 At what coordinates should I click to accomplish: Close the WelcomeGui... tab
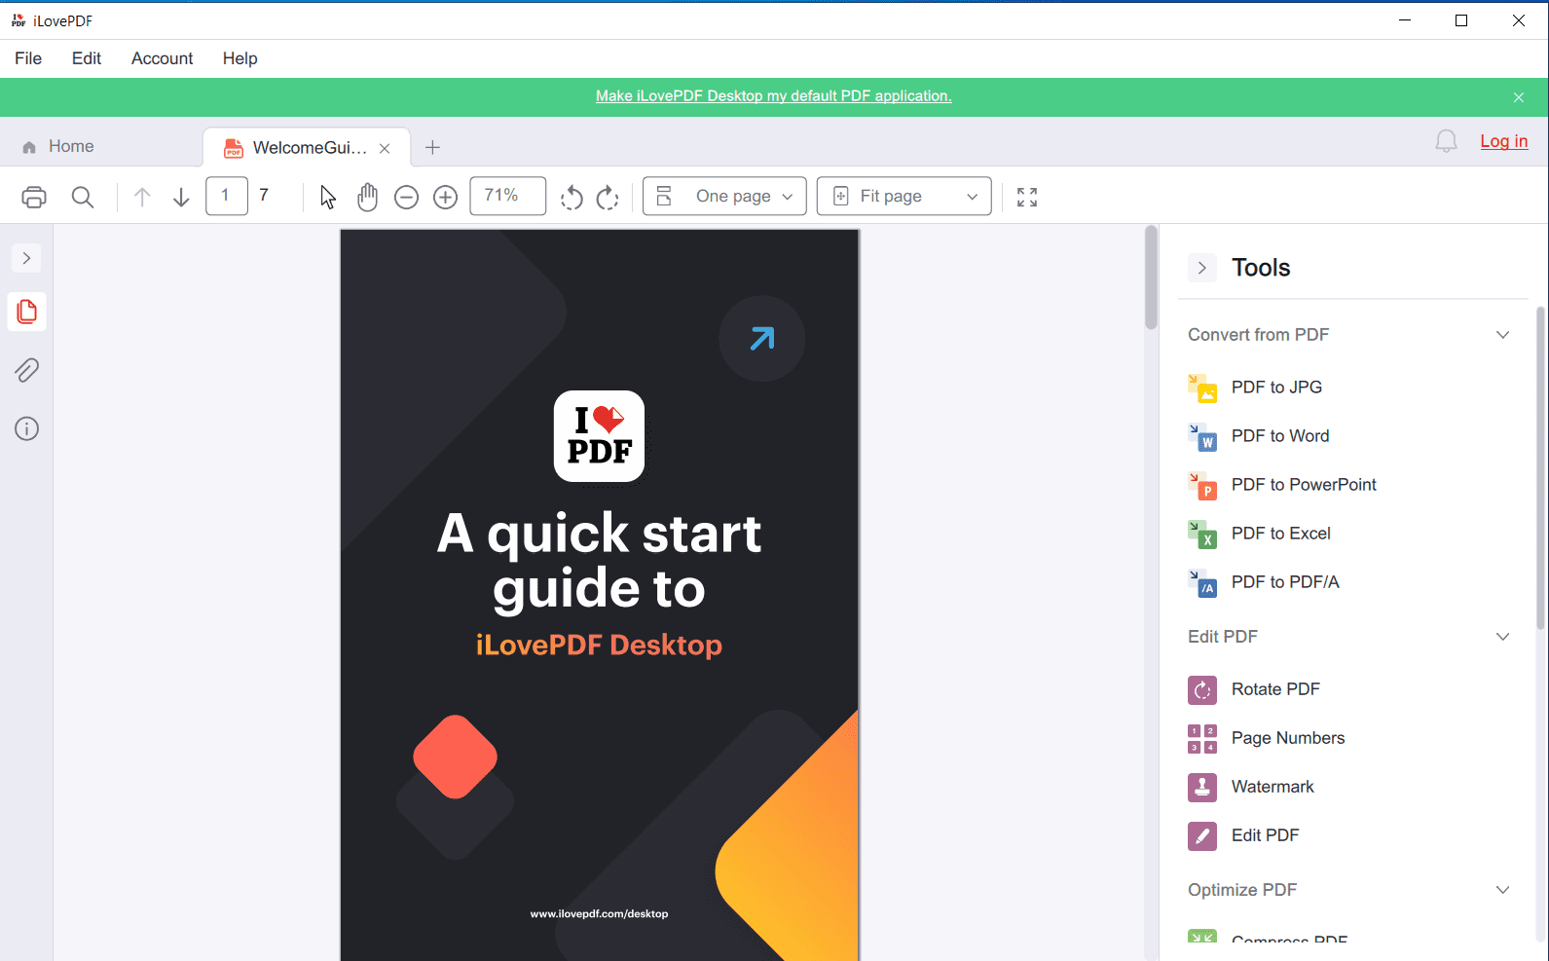(385, 149)
